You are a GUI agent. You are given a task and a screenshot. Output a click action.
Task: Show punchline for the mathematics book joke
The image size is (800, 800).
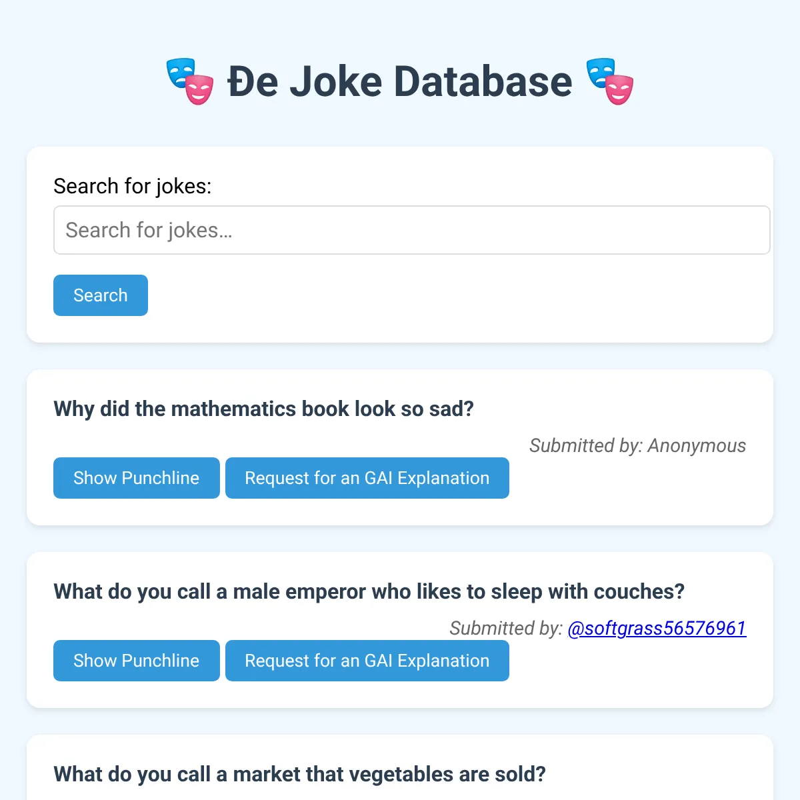137,478
